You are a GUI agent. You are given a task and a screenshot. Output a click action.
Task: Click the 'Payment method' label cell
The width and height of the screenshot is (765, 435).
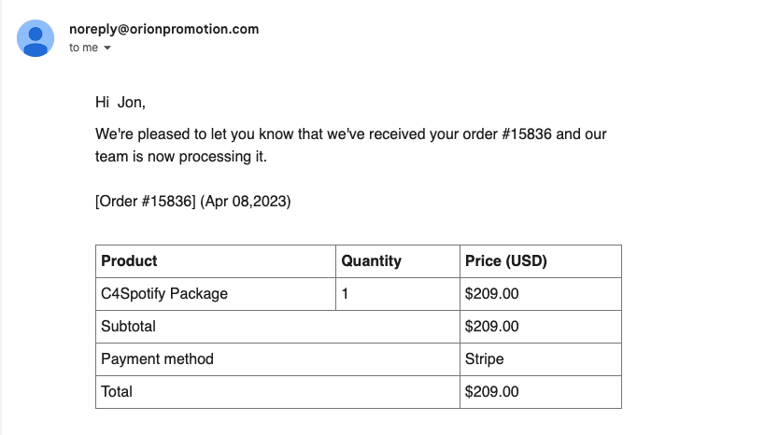(x=277, y=359)
